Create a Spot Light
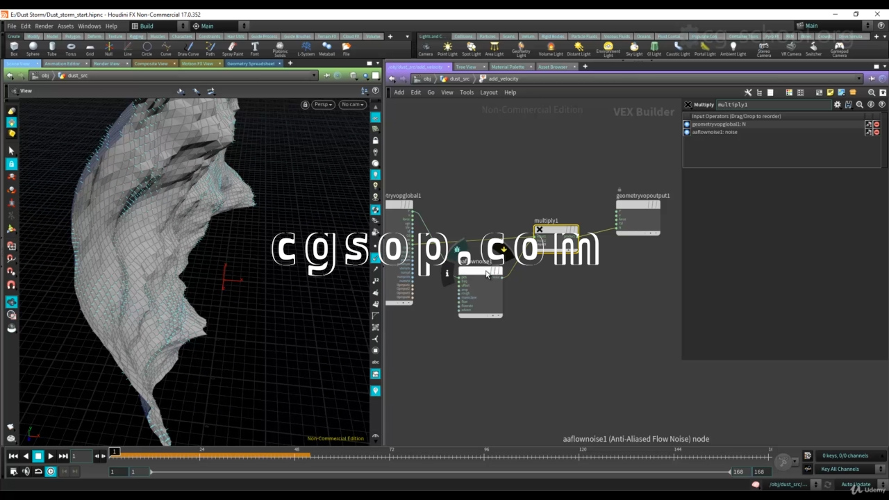The image size is (889, 500). click(x=471, y=49)
